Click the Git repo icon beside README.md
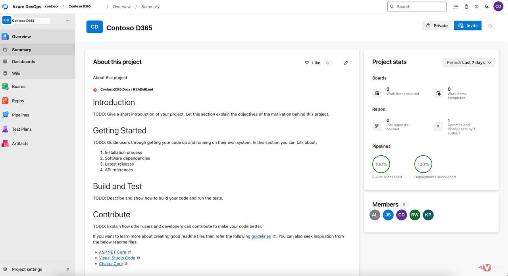 point(95,90)
